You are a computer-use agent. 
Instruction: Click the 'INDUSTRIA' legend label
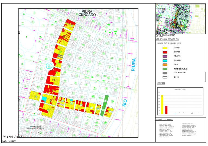(x=177, y=56)
